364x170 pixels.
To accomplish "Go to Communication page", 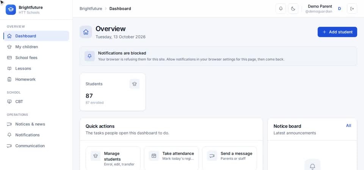I will (36, 146).
